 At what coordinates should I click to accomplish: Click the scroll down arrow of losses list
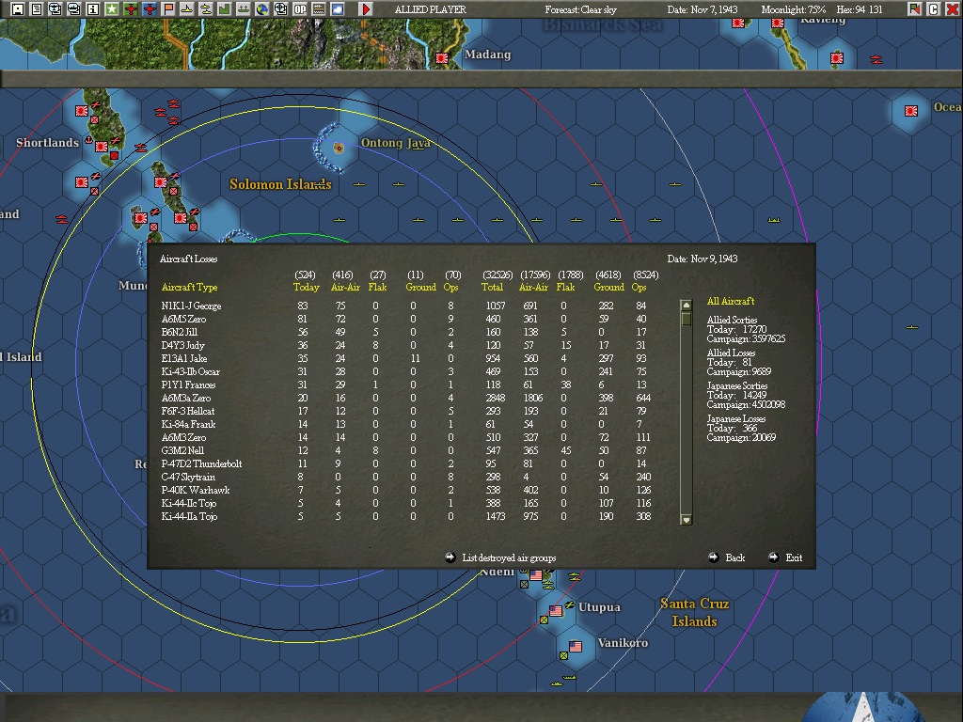pyautogui.click(x=687, y=519)
